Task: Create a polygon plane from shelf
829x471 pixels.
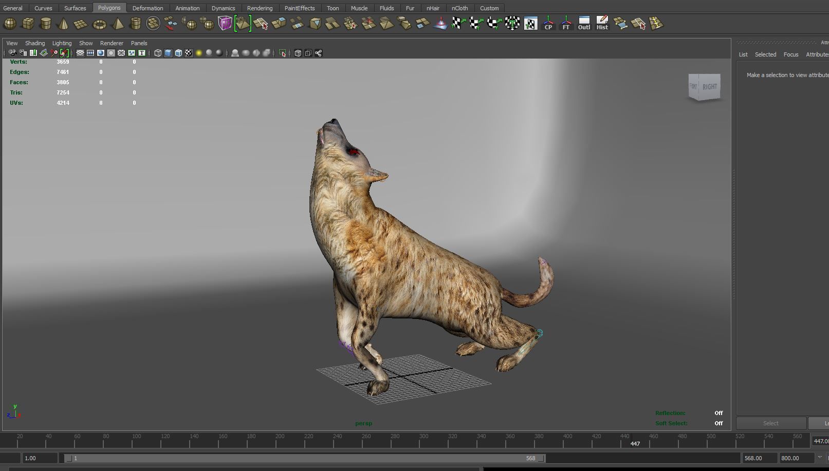Action: click(81, 24)
